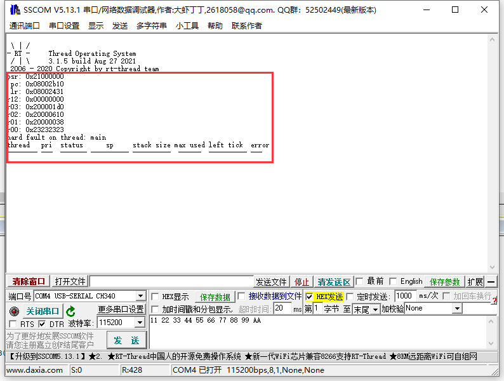Uncheck the HEX发送 option

click(309, 297)
